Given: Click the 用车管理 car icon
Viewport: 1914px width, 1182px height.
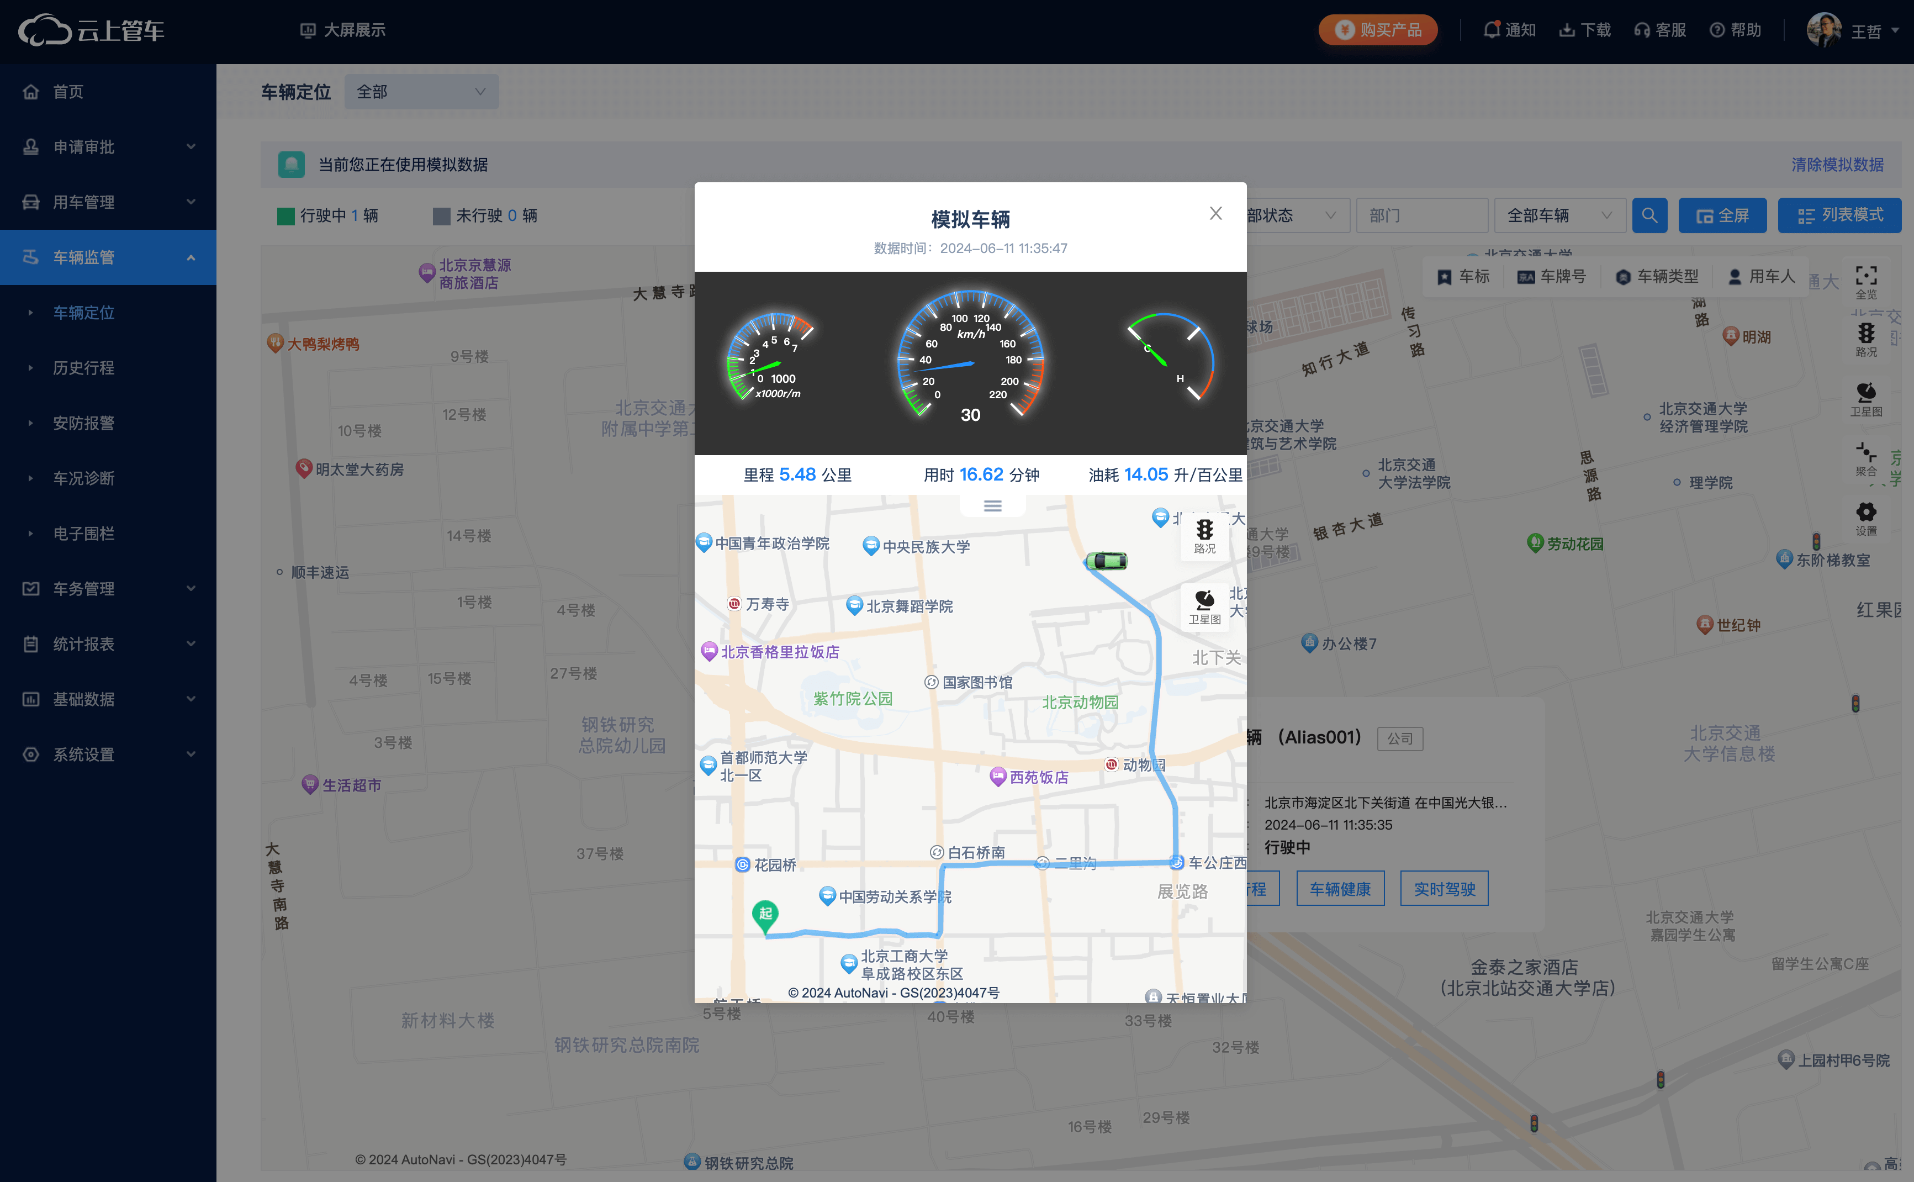Looking at the screenshot, I should point(30,202).
